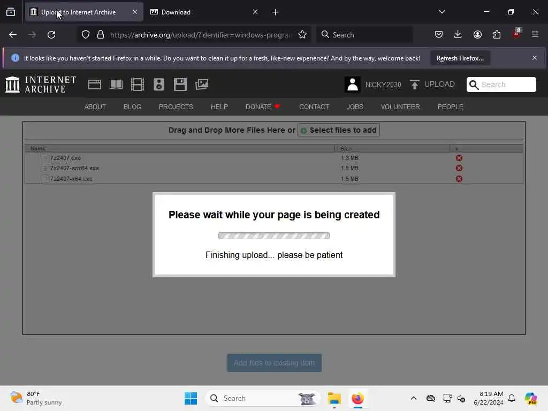Click Firefox back arrow
The width and height of the screenshot is (548, 411).
point(13,35)
